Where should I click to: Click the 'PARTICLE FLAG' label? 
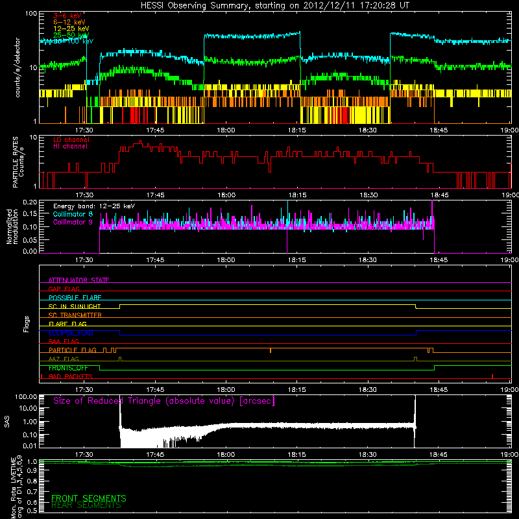pyautogui.click(x=73, y=350)
